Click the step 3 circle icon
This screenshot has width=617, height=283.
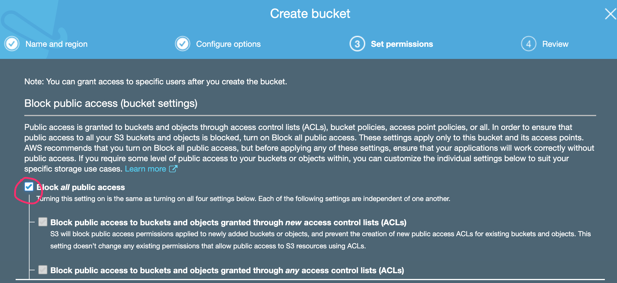point(357,44)
